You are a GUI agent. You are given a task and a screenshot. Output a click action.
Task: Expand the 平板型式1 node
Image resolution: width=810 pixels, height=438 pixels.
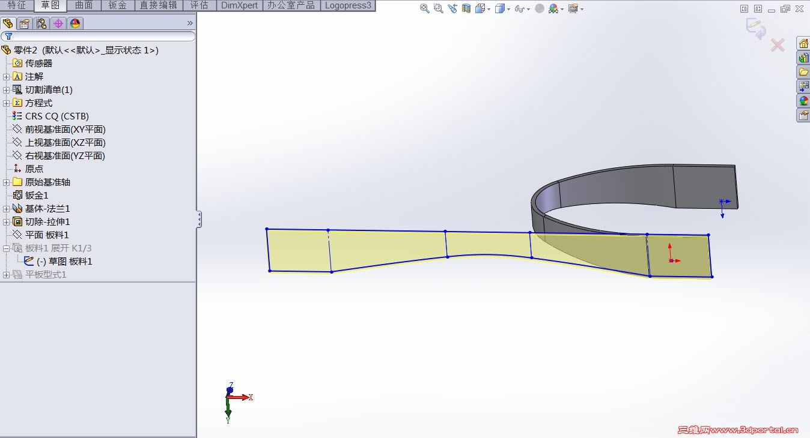(x=6, y=275)
